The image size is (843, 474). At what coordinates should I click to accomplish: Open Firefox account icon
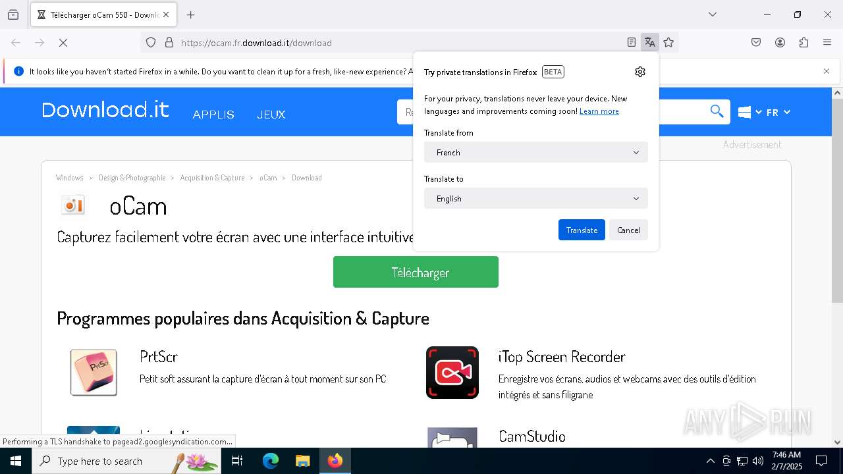coord(780,43)
